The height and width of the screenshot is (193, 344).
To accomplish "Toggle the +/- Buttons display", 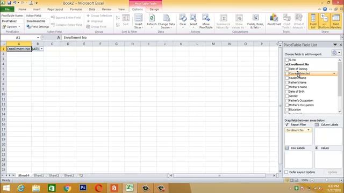I will 324,21.
